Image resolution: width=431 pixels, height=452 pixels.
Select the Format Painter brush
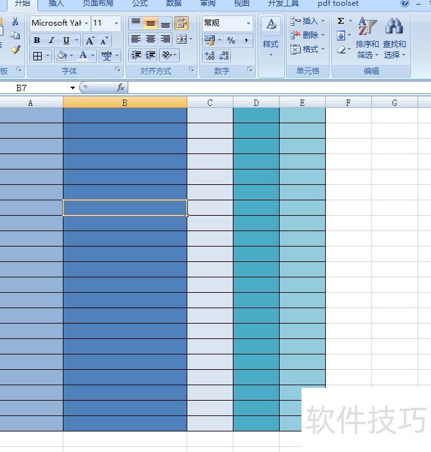15,49
